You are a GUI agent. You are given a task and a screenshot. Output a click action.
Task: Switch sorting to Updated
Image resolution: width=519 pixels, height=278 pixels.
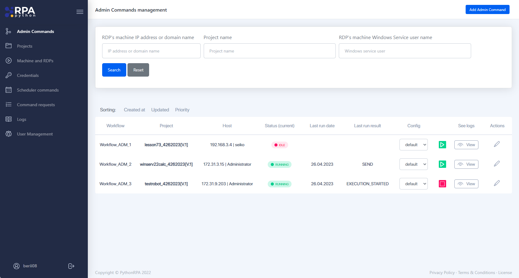click(160, 110)
